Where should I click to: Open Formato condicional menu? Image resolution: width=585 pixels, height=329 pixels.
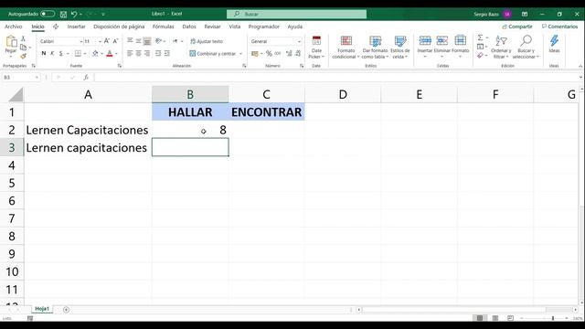(x=346, y=47)
